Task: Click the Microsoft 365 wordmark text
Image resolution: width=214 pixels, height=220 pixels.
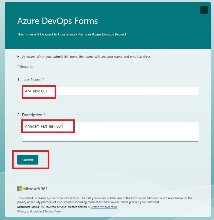Action: tap(35, 189)
